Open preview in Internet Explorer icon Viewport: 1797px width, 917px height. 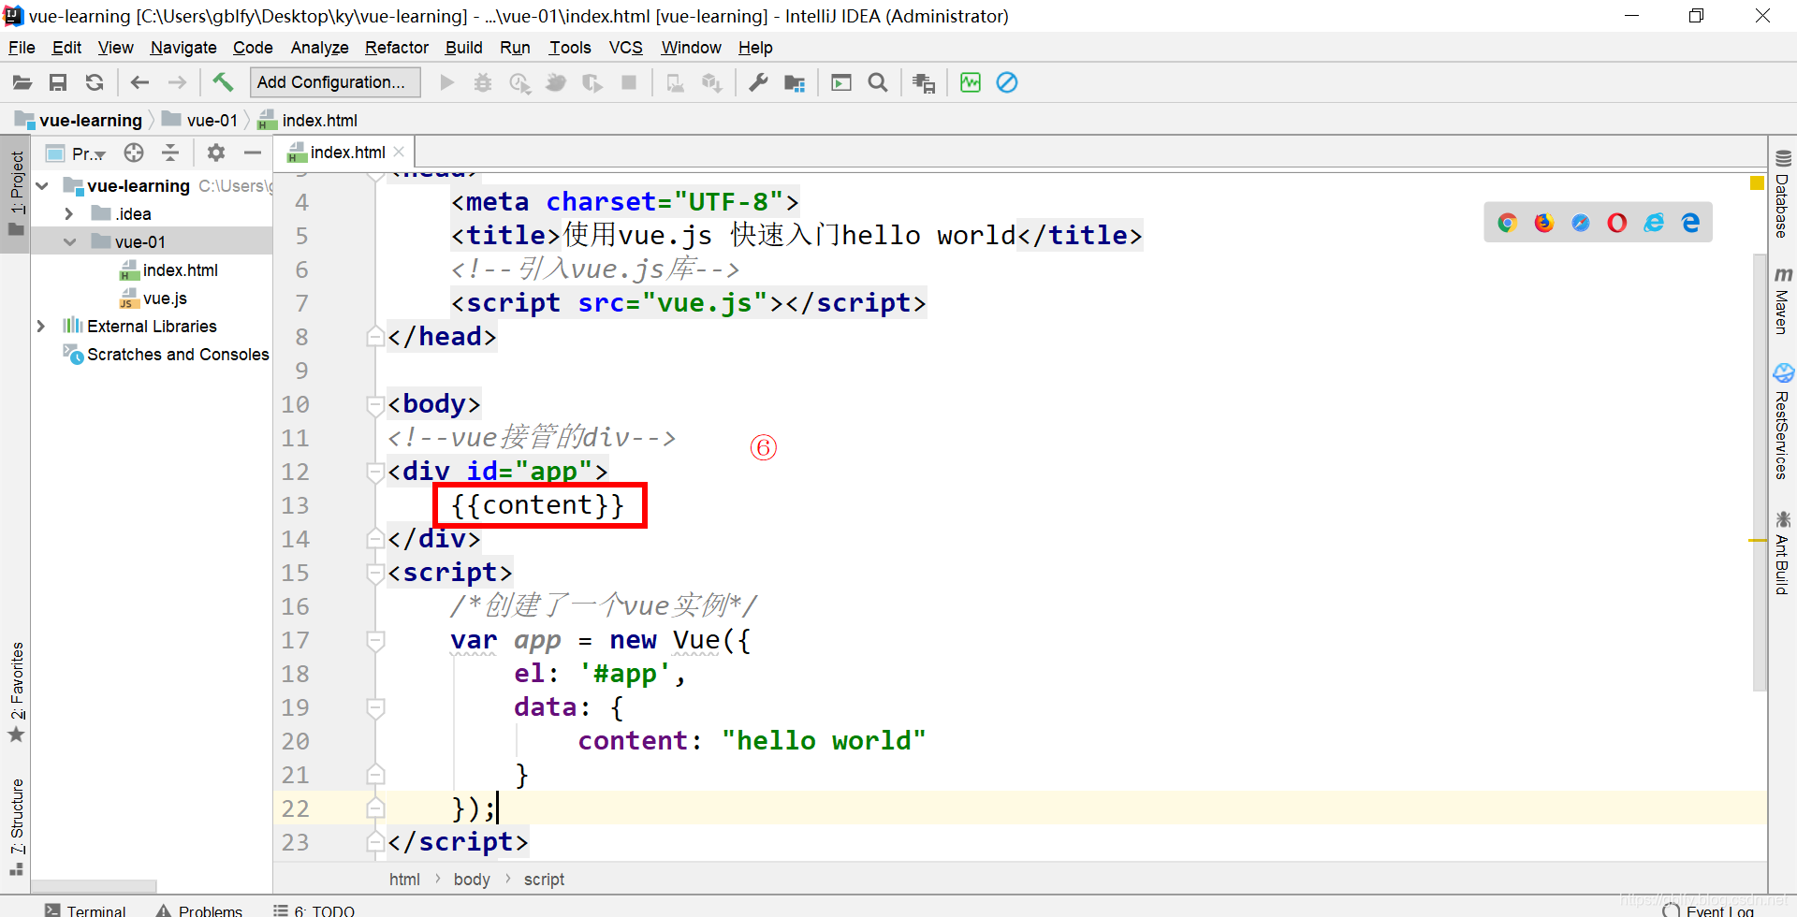point(1654,223)
